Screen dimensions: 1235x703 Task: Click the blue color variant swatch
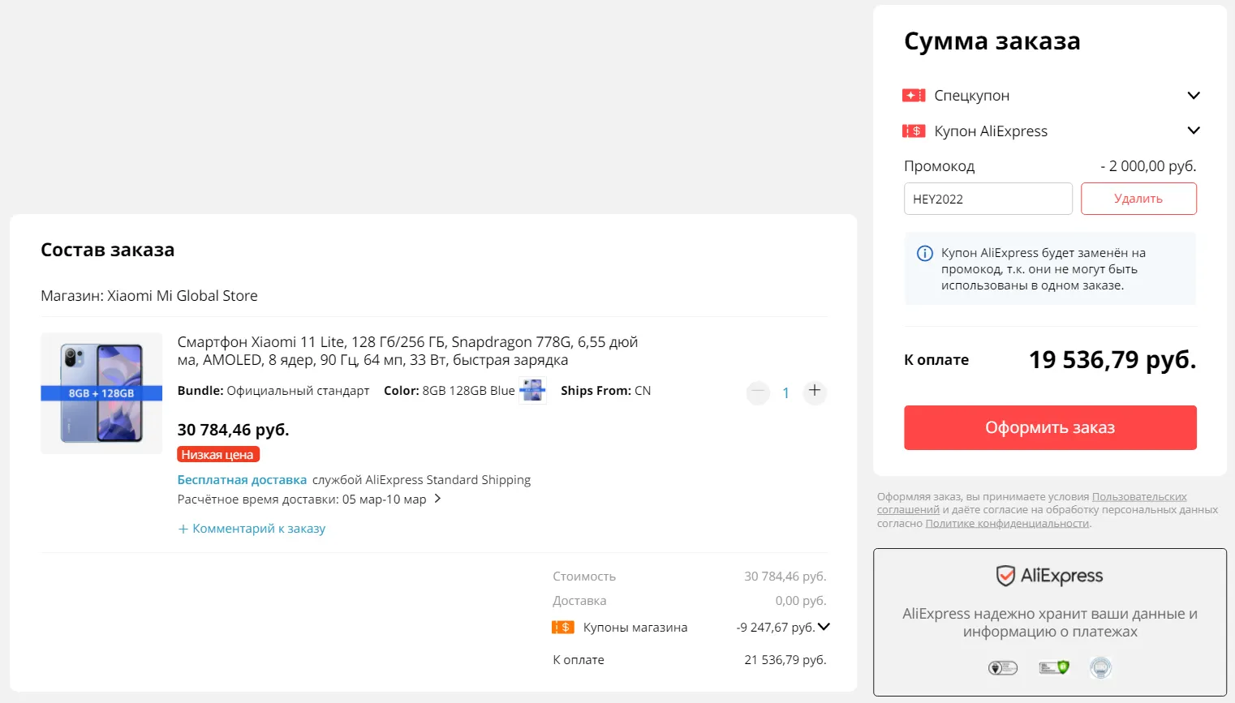[x=532, y=391]
